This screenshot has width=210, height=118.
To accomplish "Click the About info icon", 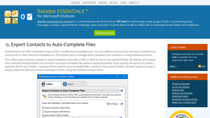I will (65, 84).
